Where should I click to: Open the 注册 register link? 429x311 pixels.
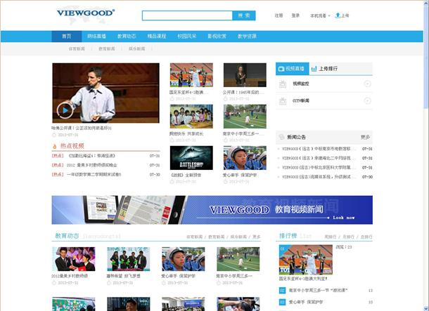pyautogui.click(x=278, y=15)
